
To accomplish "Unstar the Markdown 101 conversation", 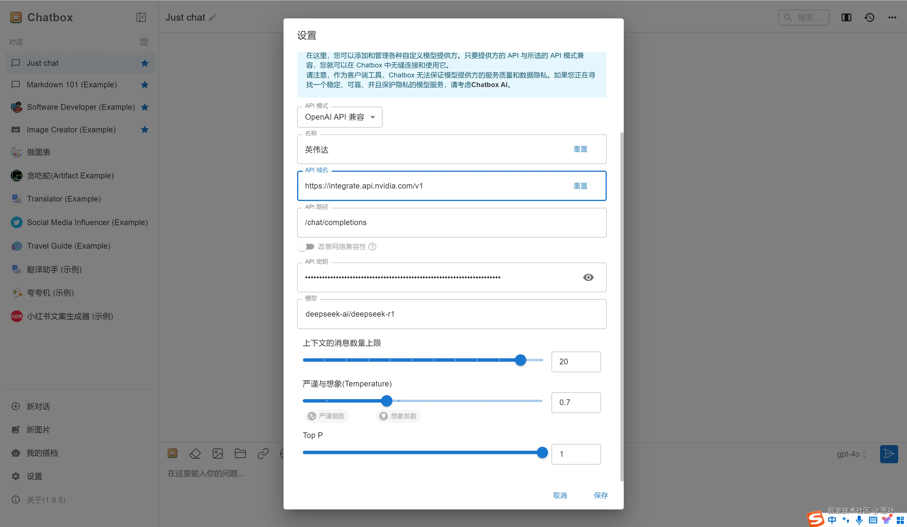I will [145, 84].
